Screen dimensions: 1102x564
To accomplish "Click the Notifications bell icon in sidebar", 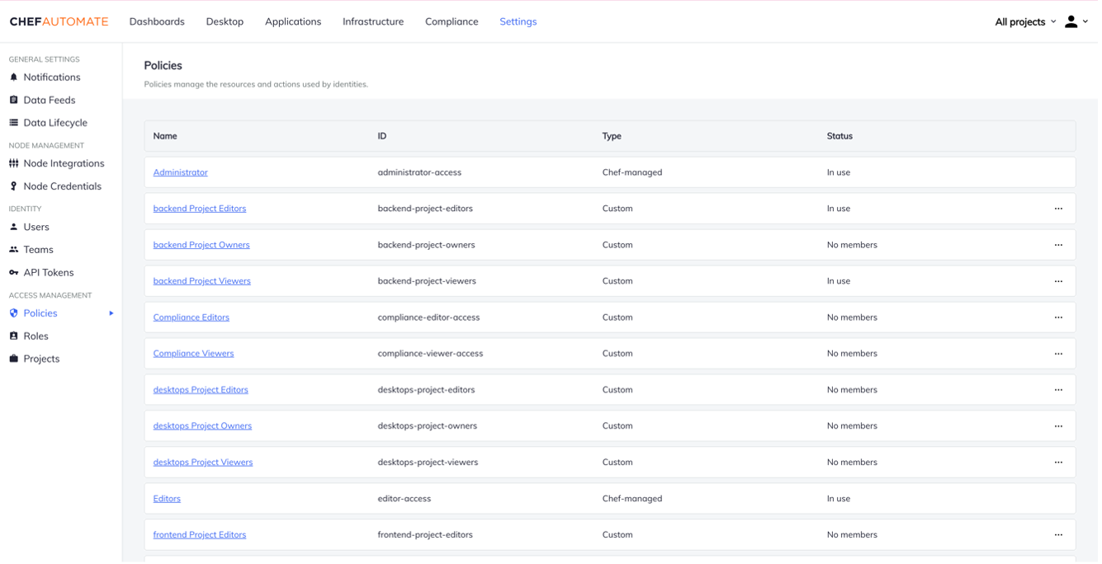I will point(13,78).
